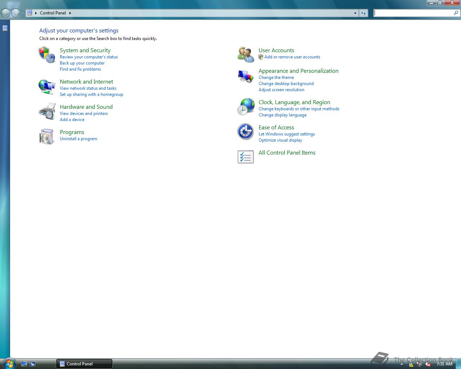Click Change keyboards or other input methods

[x=299, y=109]
